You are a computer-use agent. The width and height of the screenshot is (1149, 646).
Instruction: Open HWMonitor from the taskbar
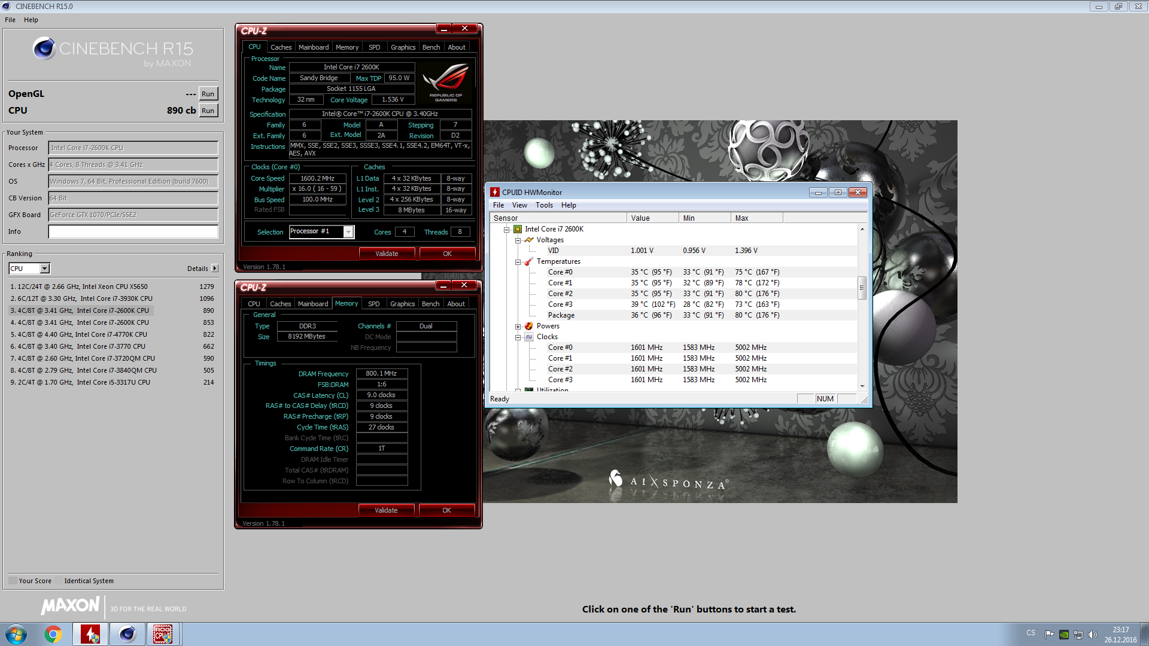90,634
